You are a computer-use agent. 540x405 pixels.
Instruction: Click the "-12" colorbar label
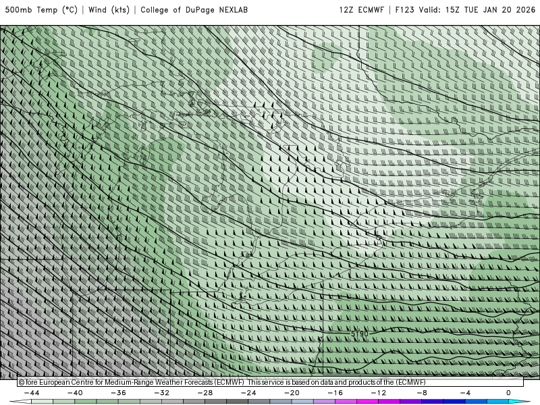[379, 393]
